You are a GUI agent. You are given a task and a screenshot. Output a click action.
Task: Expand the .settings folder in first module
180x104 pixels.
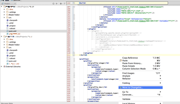pyautogui.click(x=4, y=12)
